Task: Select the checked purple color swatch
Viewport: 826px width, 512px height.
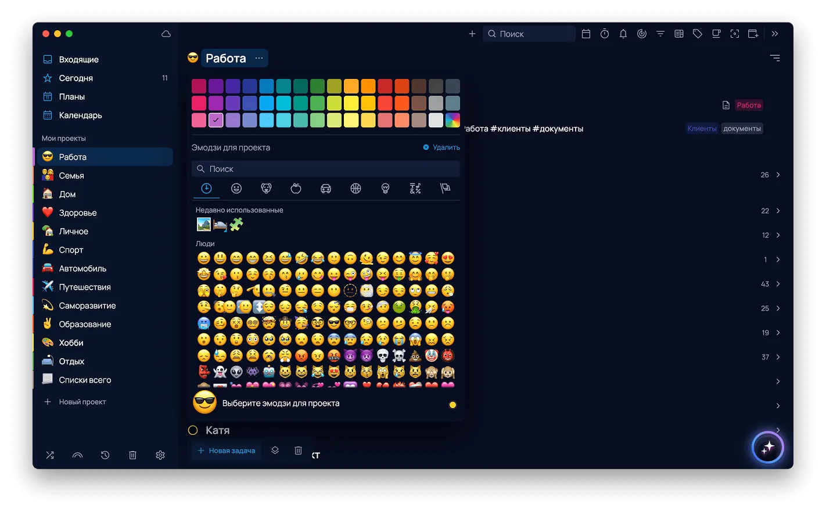Action: (216, 120)
